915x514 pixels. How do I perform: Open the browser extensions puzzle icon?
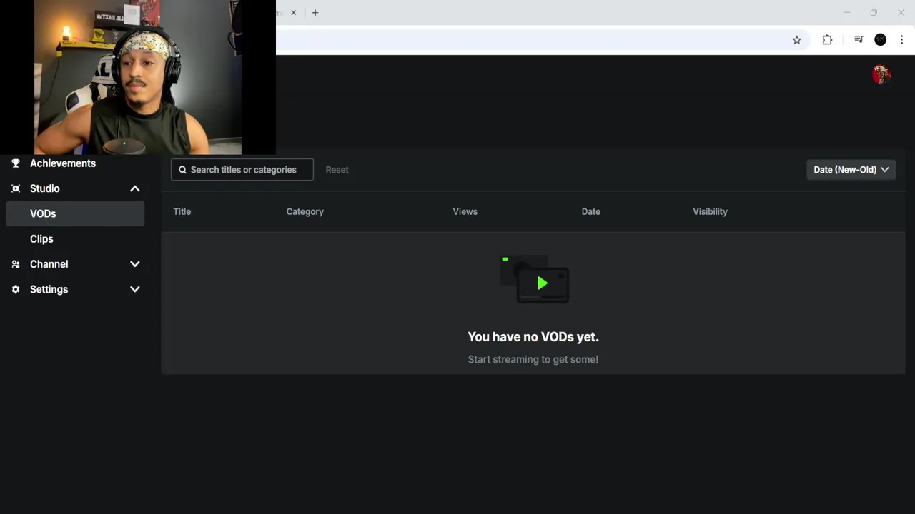[x=827, y=40]
